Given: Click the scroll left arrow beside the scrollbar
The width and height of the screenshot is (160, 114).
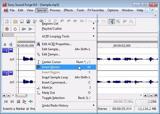Looking at the screenshot, I should pos(13,95).
